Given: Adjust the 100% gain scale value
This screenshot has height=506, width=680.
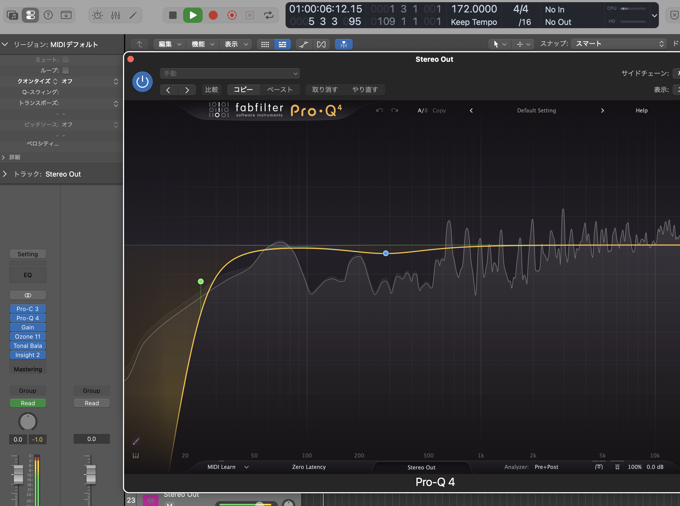Looking at the screenshot, I should (635, 467).
